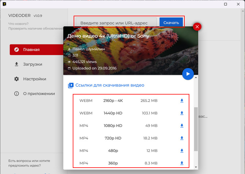This screenshot has width=245, height=174.
Task: Click the author name Павел Шумилин
Action: (x=89, y=49)
